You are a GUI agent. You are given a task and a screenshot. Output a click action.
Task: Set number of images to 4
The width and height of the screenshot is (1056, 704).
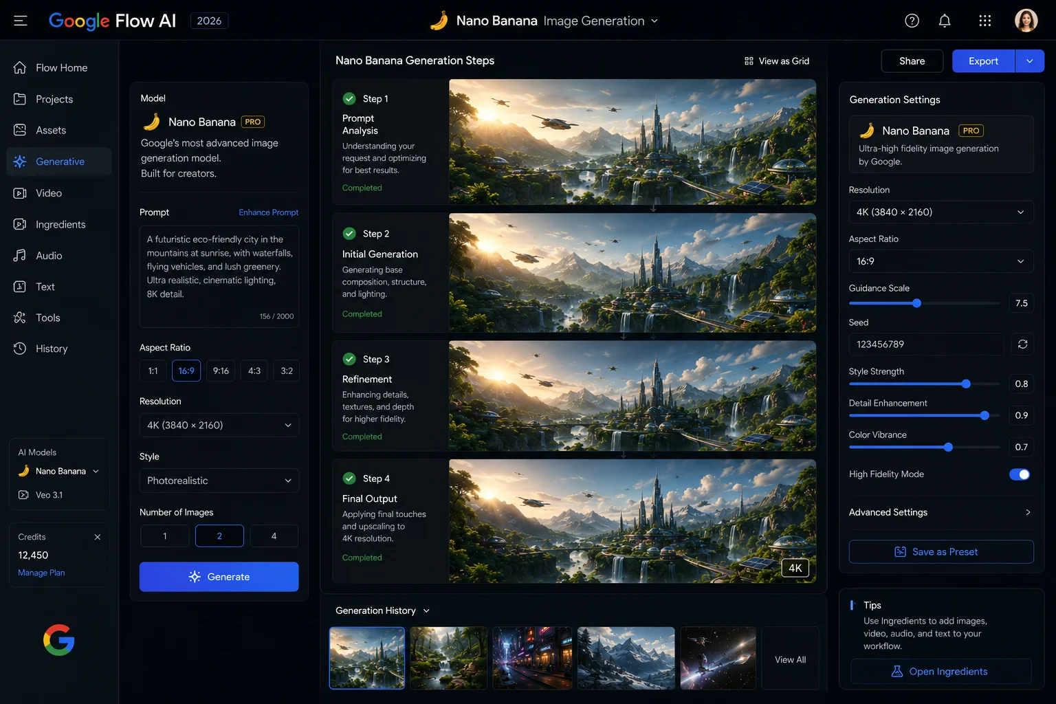(x=274, y=536)
